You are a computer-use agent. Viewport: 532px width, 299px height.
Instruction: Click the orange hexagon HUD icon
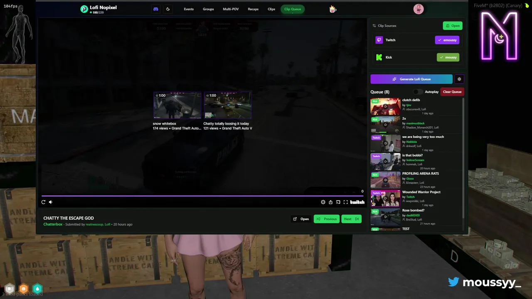pyautogui.click(x=23, y=288)
